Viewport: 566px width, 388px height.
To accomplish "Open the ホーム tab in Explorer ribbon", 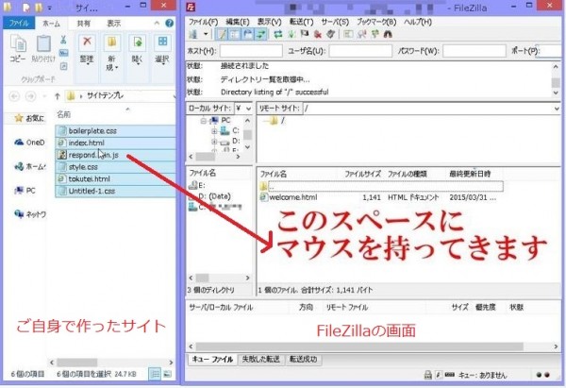I will 51,23.
